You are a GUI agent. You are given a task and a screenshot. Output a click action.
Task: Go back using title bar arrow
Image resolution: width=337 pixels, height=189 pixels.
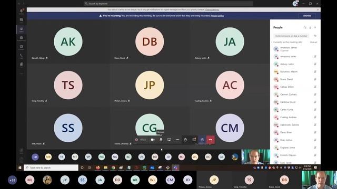point(19,4)
